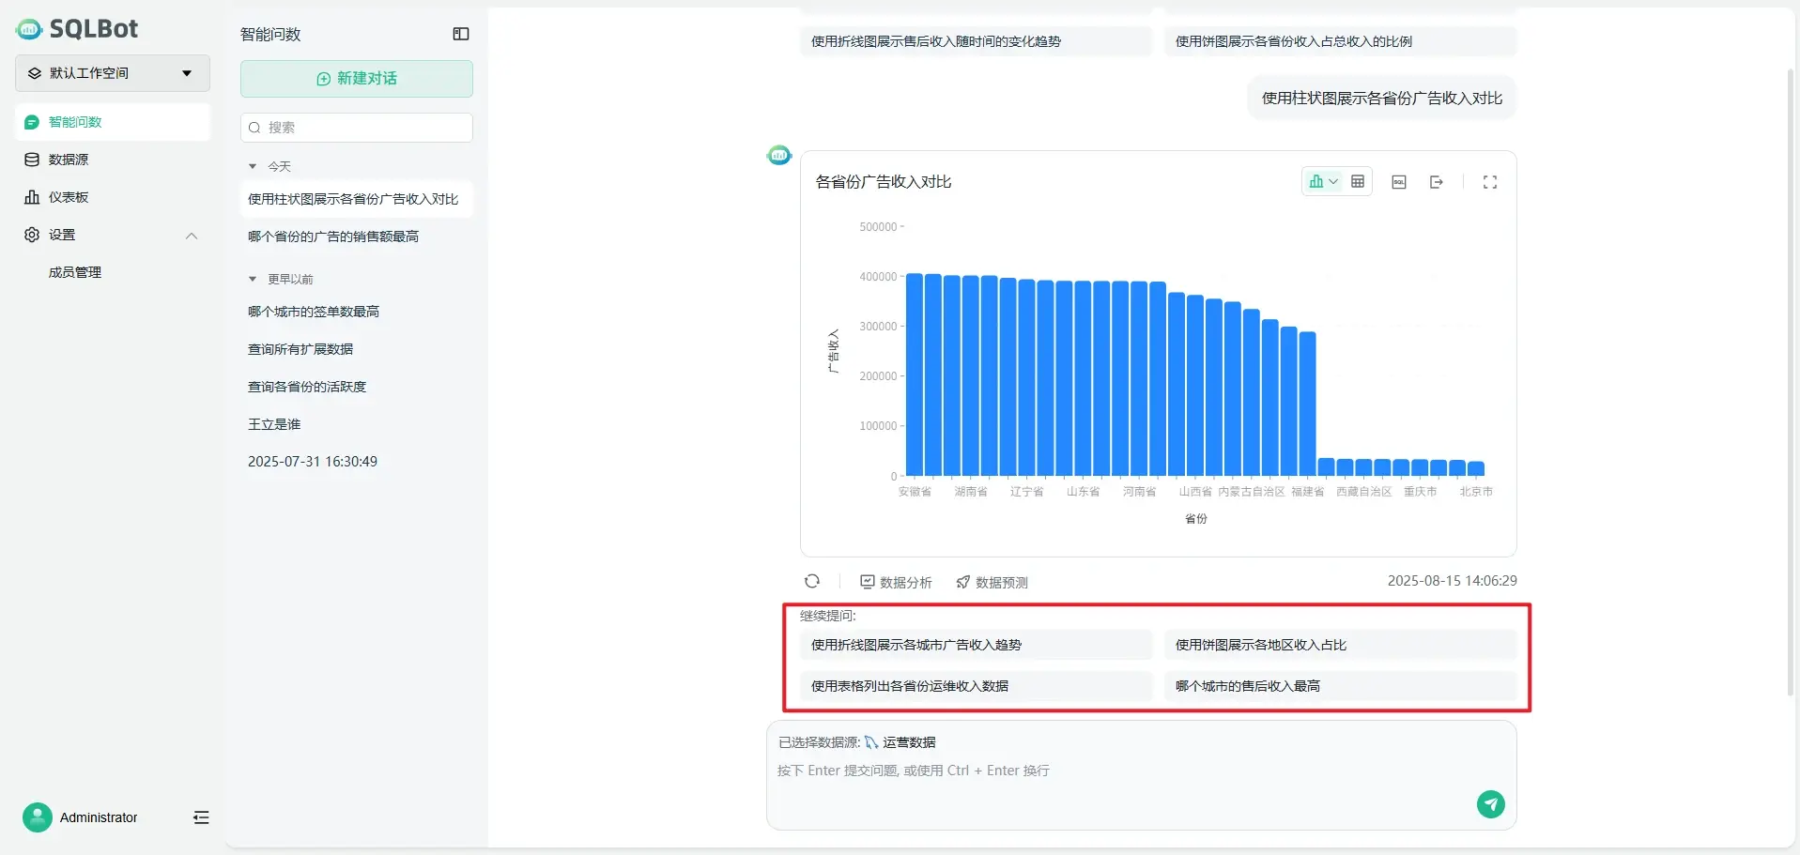Open chat 2025-07-31 16:30:49
This screenshot has width=1800, height=855.
357,462
